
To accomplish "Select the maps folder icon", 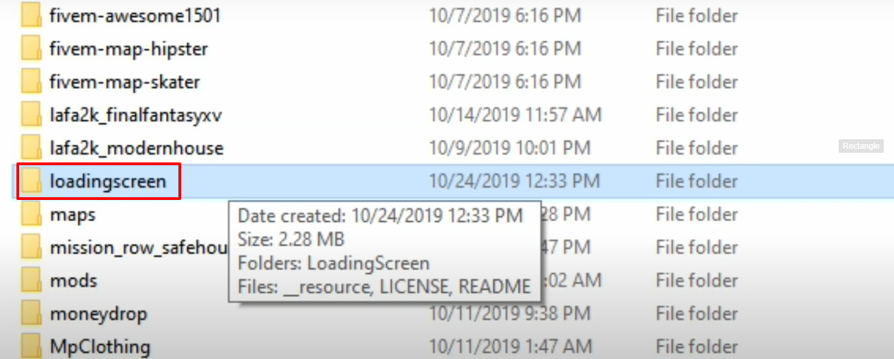I will (x=31, y=214).
